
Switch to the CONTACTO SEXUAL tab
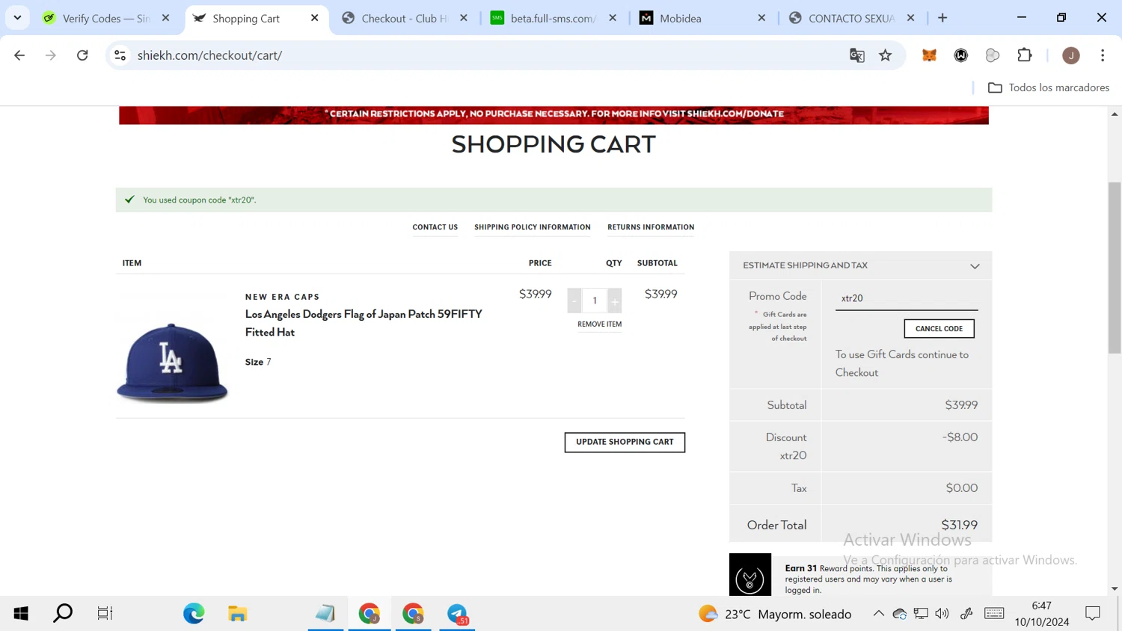850,18
